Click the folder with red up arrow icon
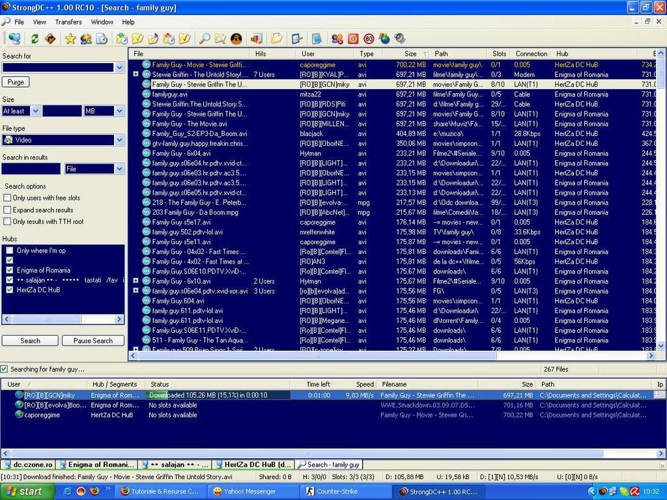The height and width of the screenshot is (500, 667). click(x=169, y=38)
